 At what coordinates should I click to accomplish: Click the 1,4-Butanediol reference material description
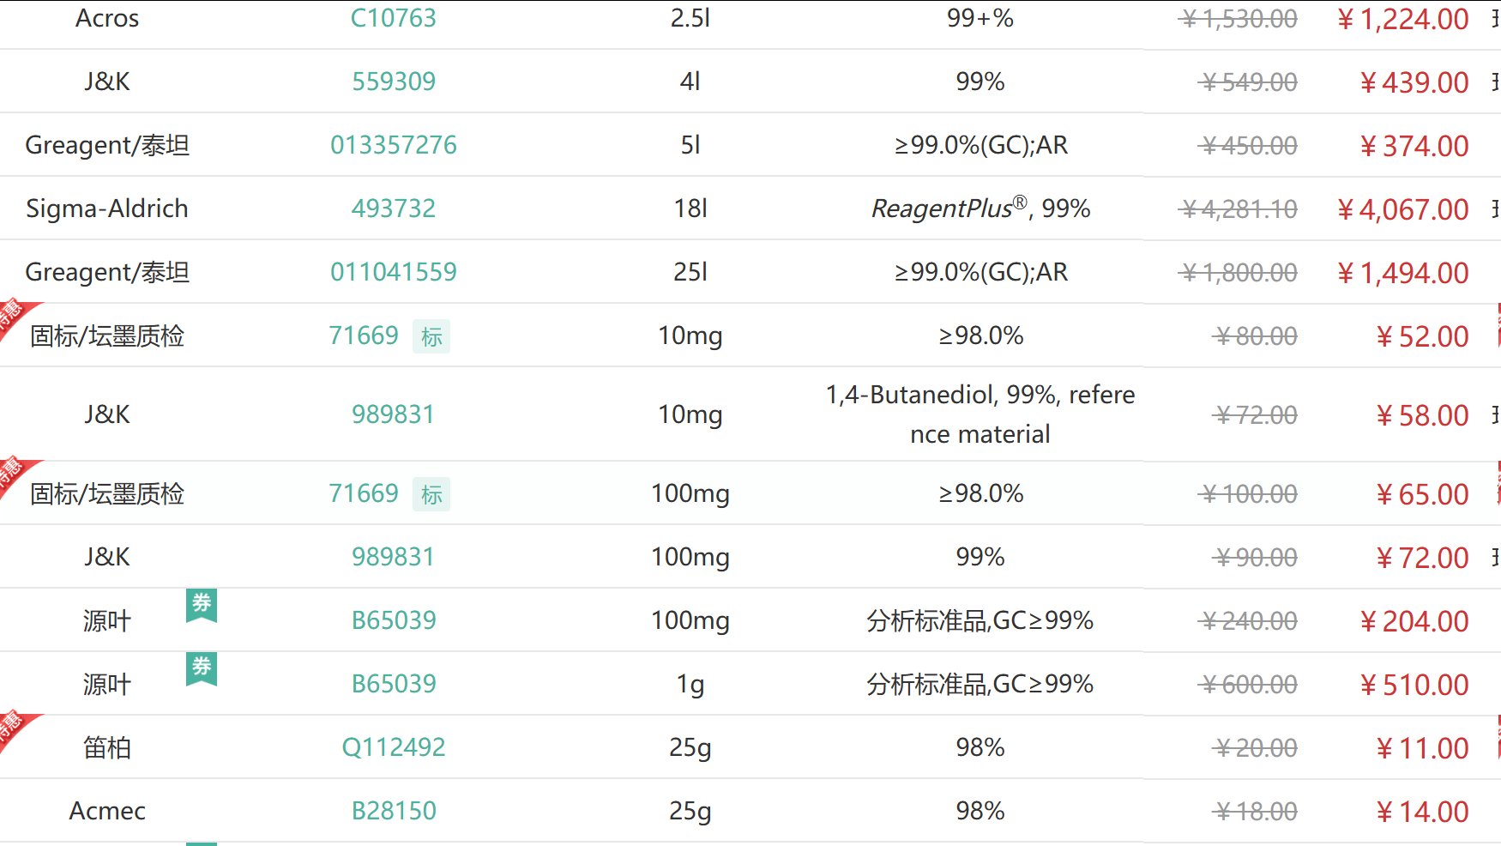click(x=980, y=414)
